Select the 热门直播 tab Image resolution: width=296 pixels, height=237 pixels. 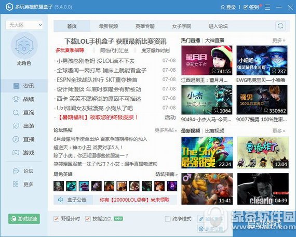tap(191, 40)
